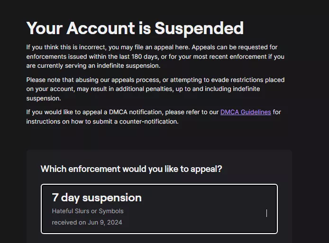Click the 'received on Jun 9, 2024' date
329x243 pixels.
click(87, 222)
